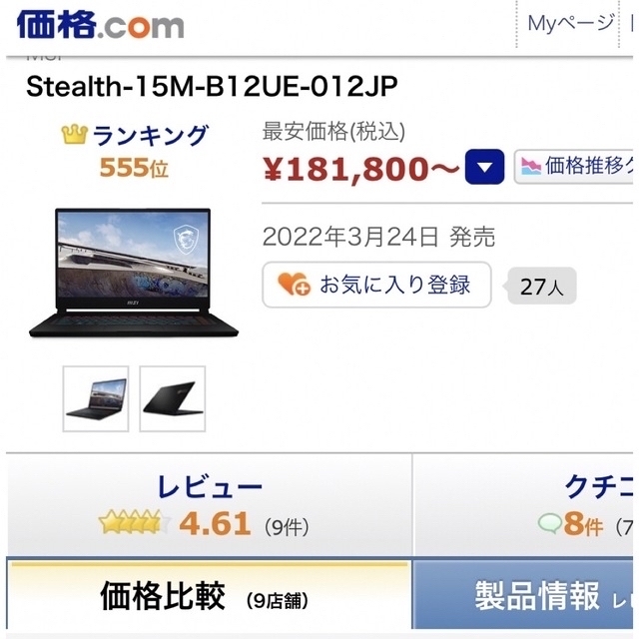The height and width of the screenshot is (639, 639).
Task: Switch to the 価格比較 tab
Action: pos(209,595)
